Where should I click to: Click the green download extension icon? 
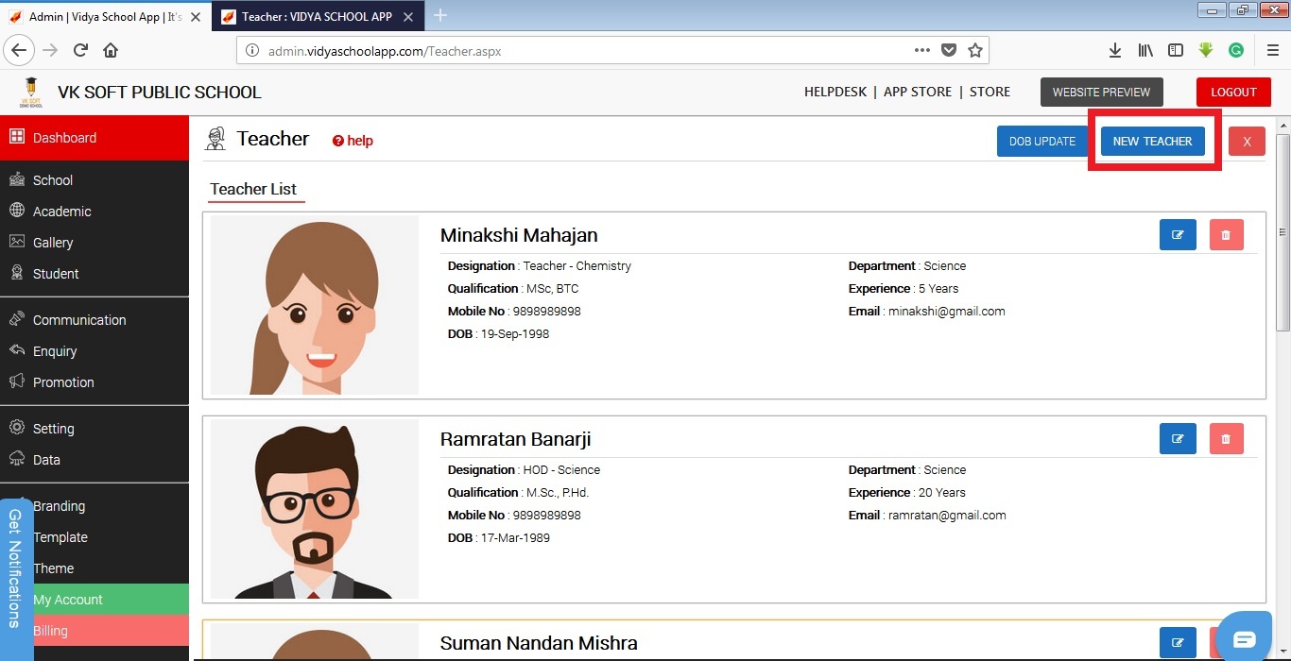click(x=1206, y=50)
